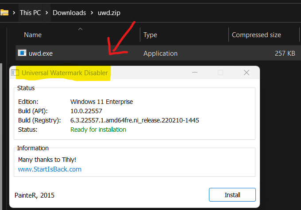
Task: Click the folder icon in the address bar
Action: (4, 12)
